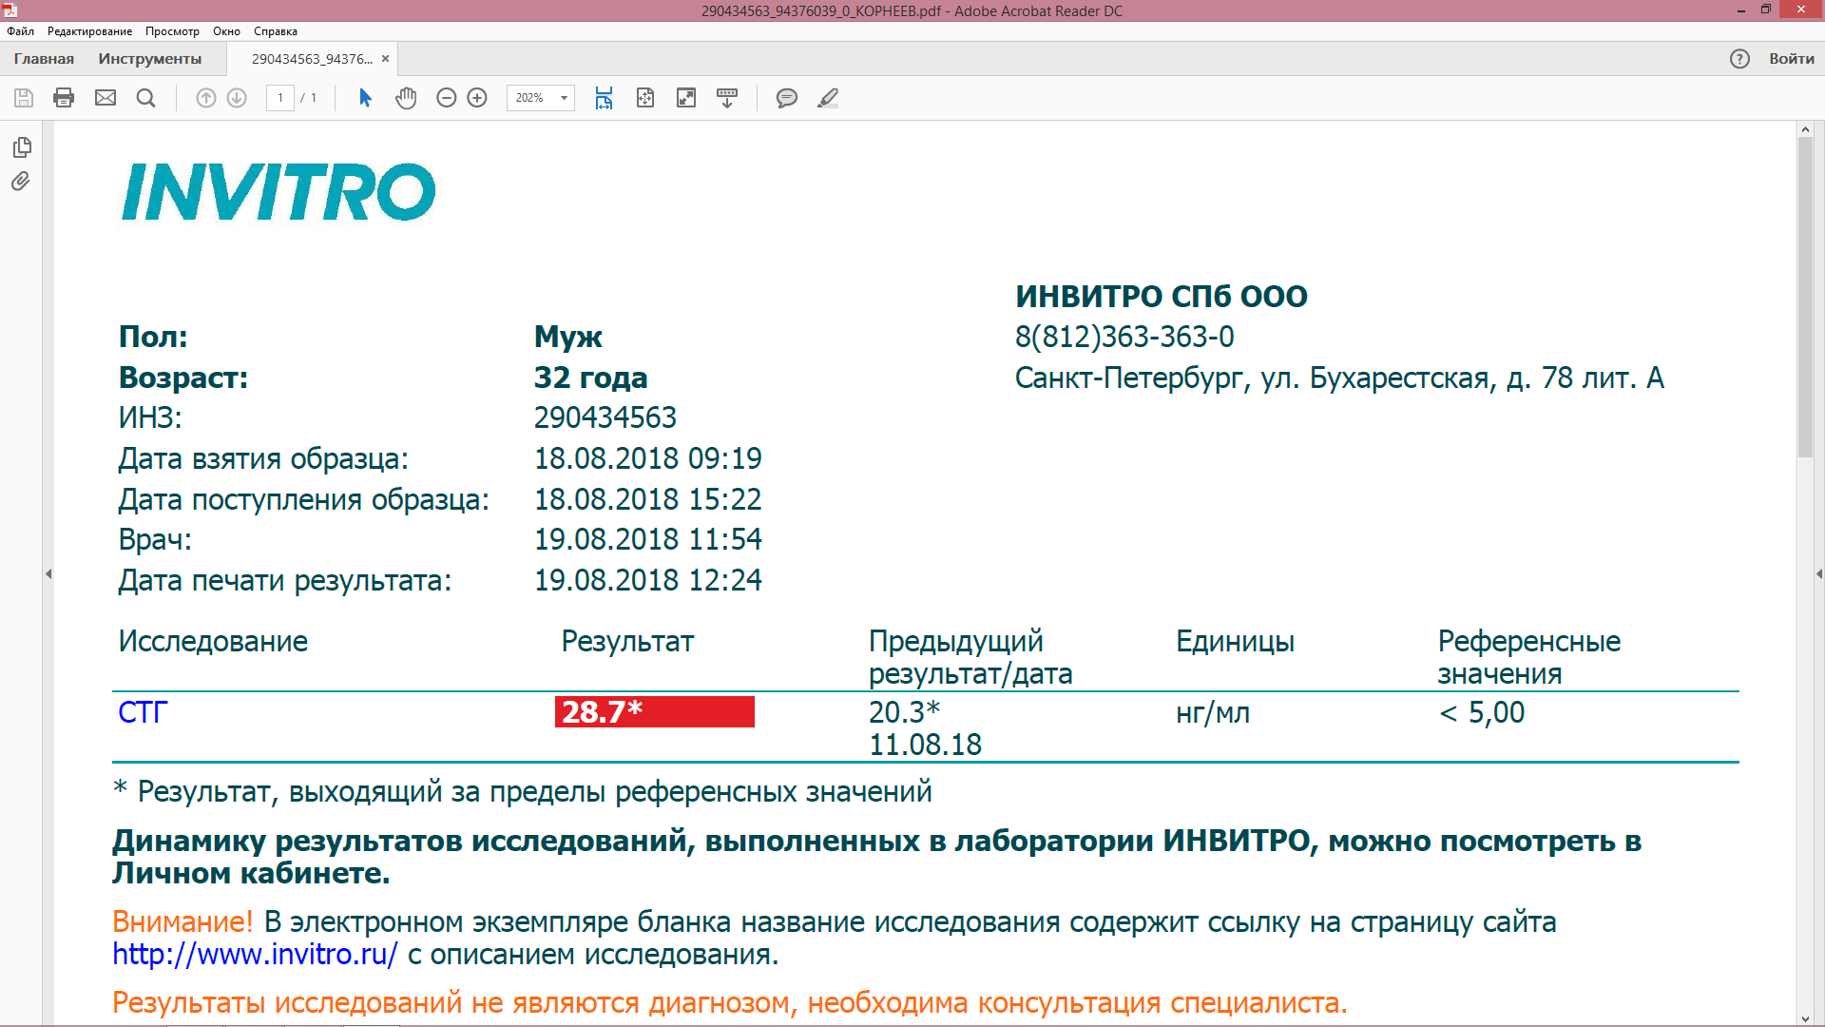This screenshot has width=1825, height=1027.
Task: Open page thumbnails panel in sidebar
Action: 22,147
